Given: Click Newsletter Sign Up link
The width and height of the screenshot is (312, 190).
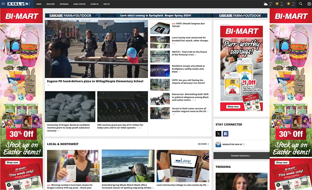Looking at the screenshot, I should click(x=233, y=144).
